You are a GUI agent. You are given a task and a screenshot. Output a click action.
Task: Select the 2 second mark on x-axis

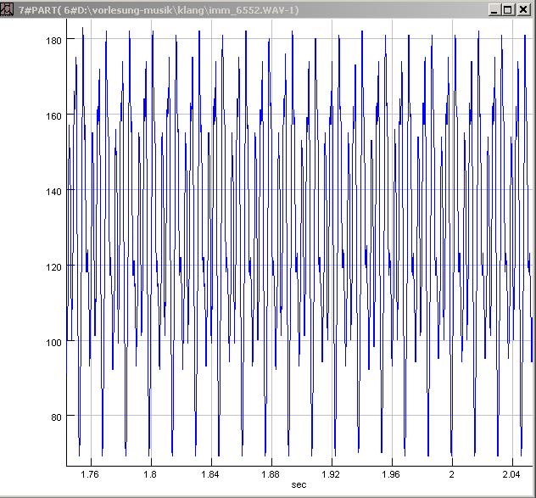451,473
